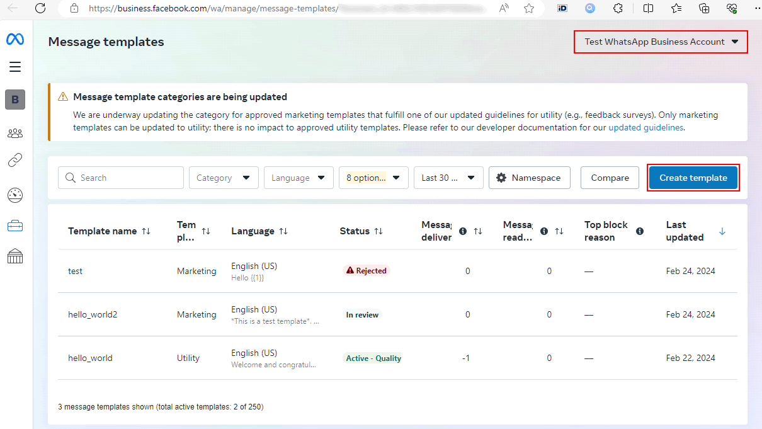Click 3 message templates shown footer text
762x429 pixels.
(x=161, y=407)
